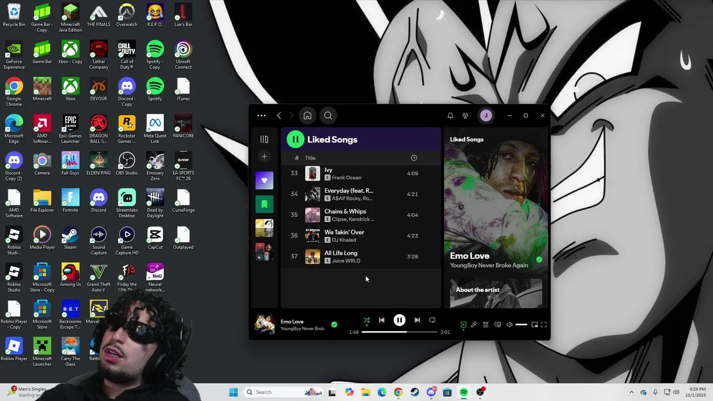Skip to previous track

pos(382,320)
